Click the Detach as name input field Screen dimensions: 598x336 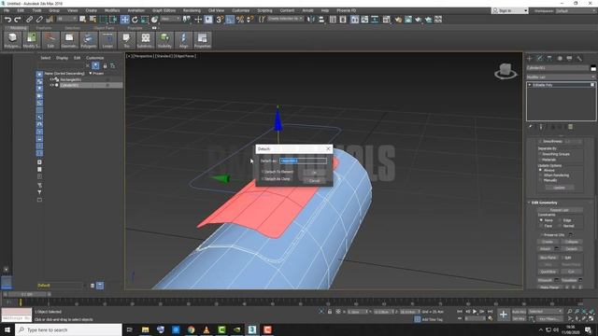(x=303, y=161)
